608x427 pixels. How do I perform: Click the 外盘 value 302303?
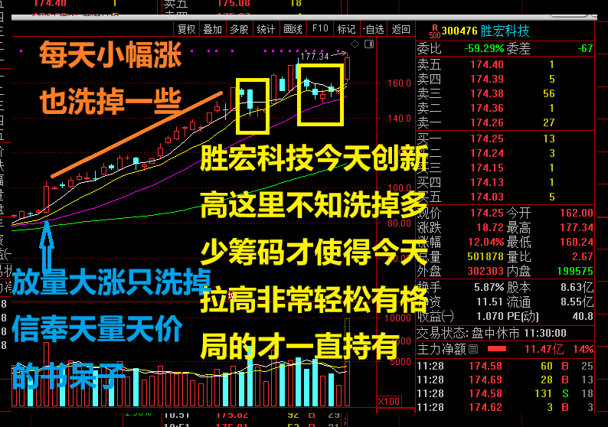click(x=485, y=271)
